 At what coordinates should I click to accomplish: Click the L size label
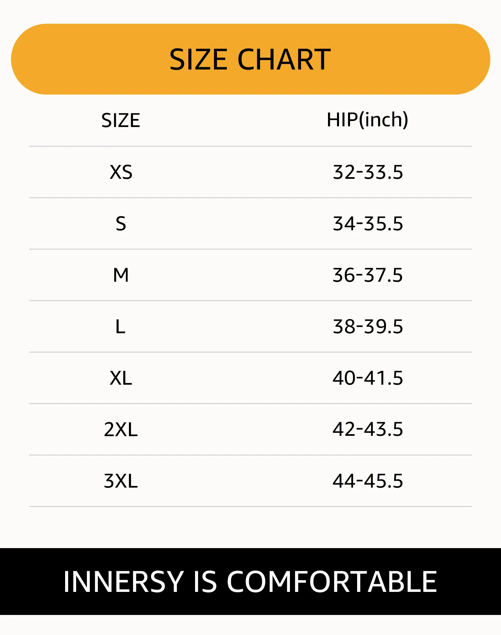tap(121, 327)
